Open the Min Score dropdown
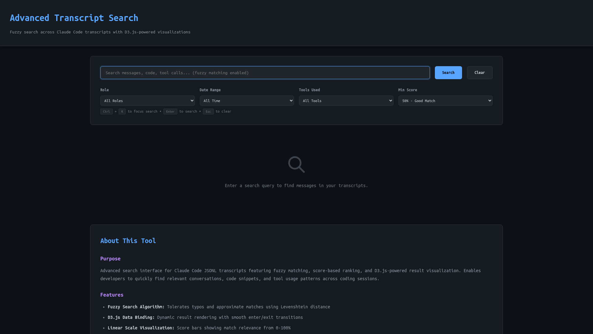593x334 pixels. [x=445, y=101]
